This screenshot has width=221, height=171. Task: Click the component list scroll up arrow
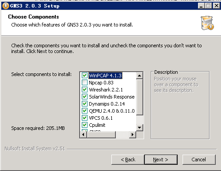click(x=139, y=76)
